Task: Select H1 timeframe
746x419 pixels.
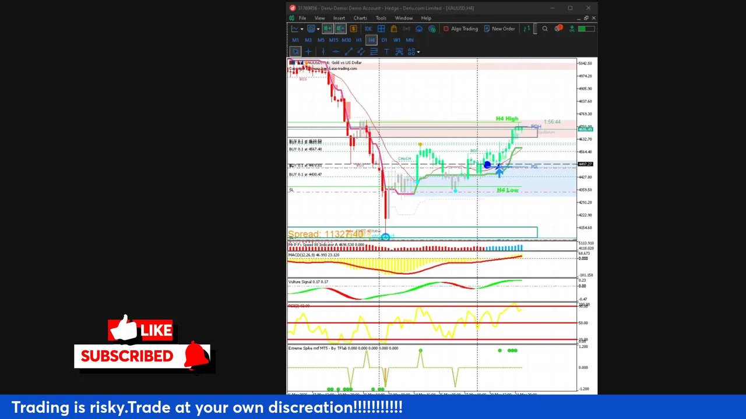Action: tap(359, 40)
